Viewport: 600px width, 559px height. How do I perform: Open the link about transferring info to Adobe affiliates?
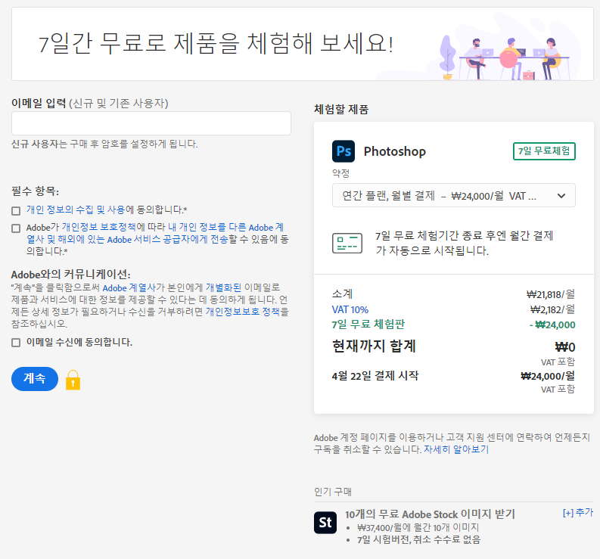coord(155,234)
